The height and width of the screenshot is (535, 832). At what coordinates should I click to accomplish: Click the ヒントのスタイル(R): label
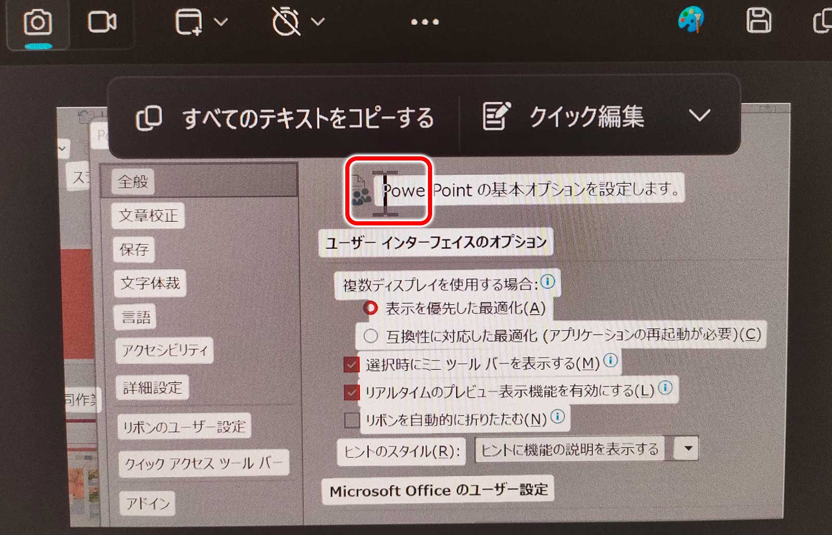pyautogui.click(x=402, y=451)
